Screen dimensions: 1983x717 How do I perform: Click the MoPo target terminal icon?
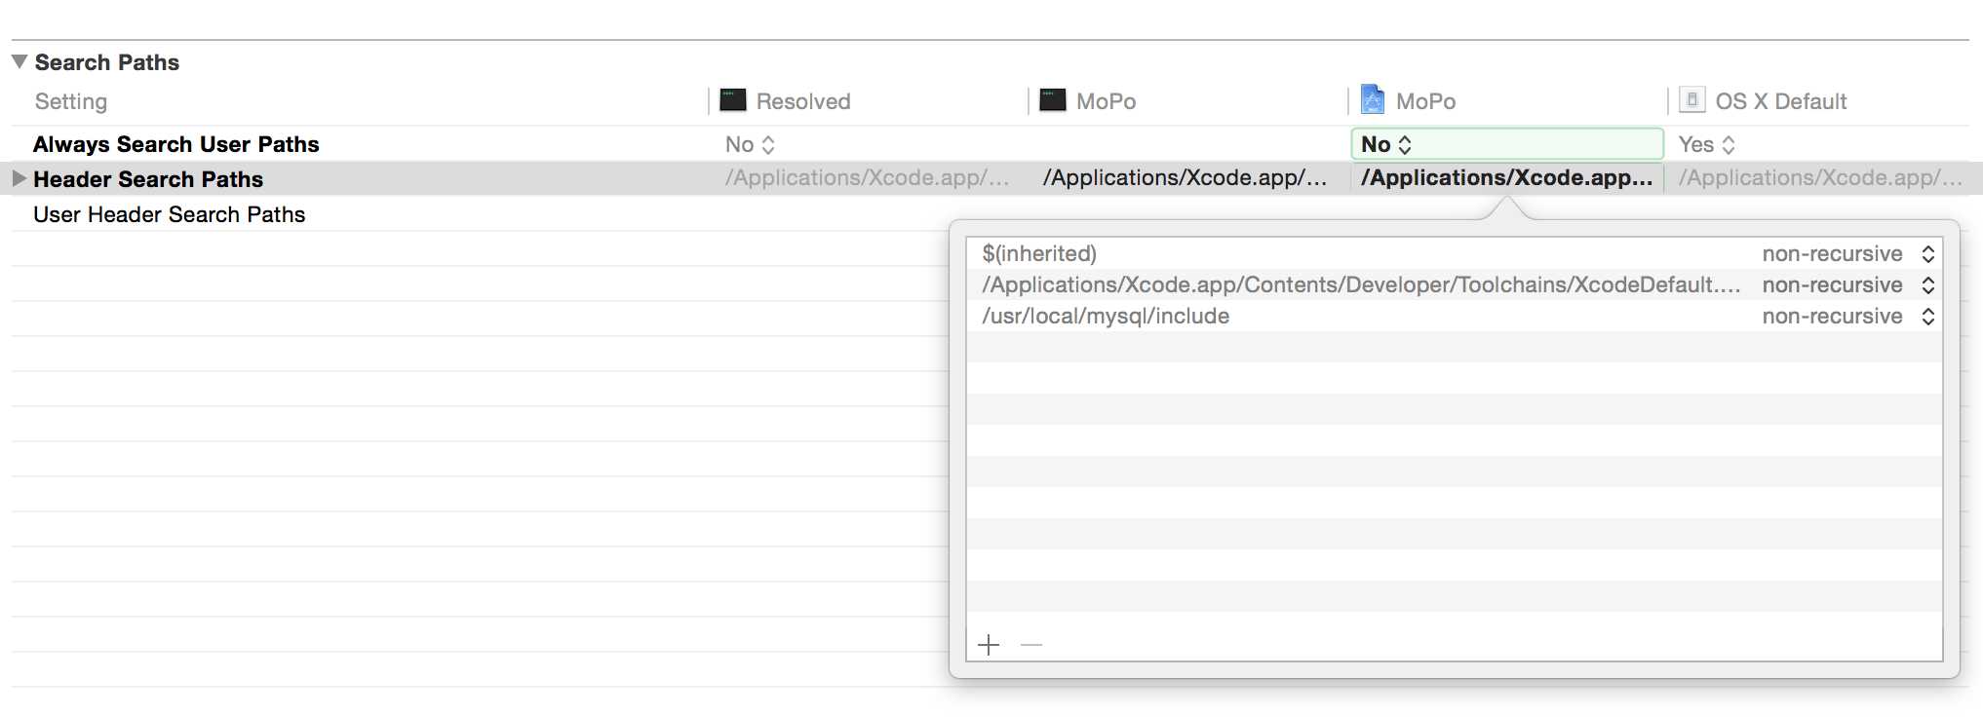pyautogui.click(x=1053, y=100)
